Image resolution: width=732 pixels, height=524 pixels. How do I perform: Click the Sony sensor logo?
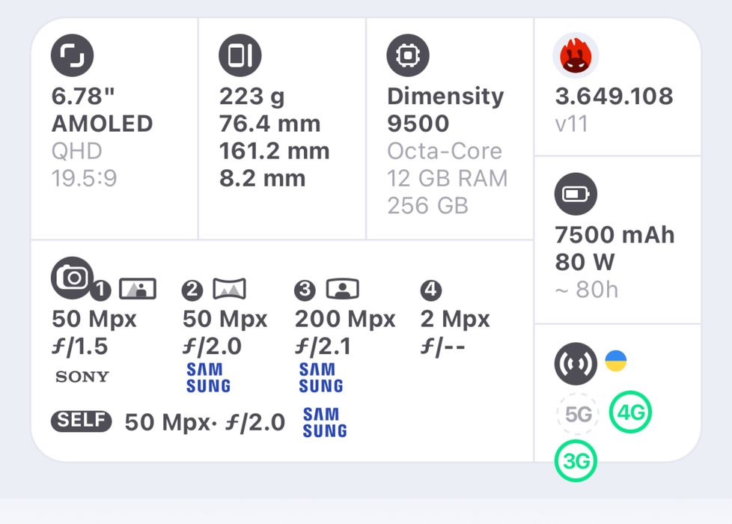click(x=82, y=377)
